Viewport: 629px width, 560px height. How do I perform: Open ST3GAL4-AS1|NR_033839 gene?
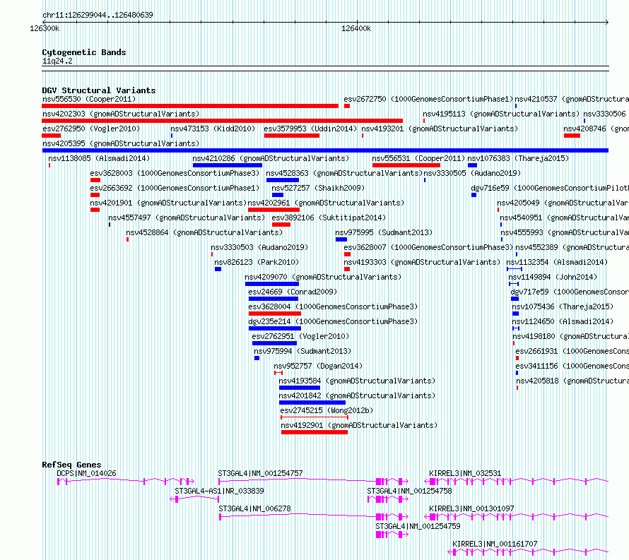tap(219, 491)
